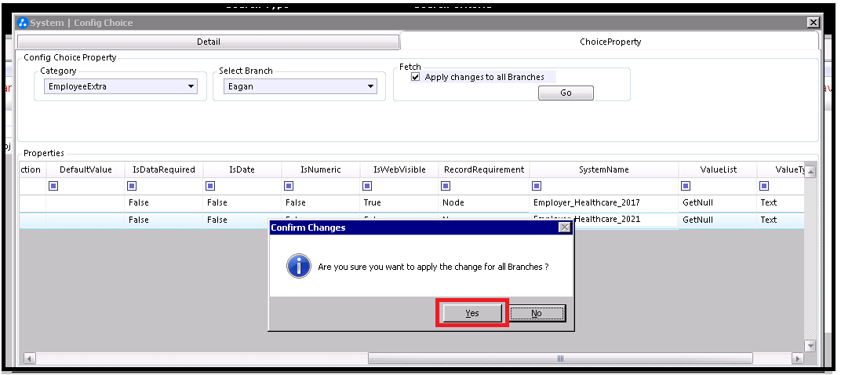Switch to the ChoiceProperty tab
Screen dimensions: 841x375
(x=610, y=42)
